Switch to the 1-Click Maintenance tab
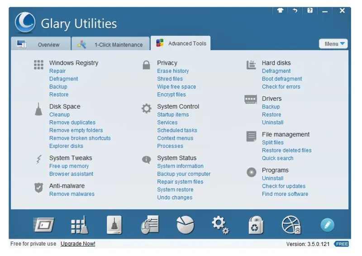Image resolution: width=362 pixels, height=256 pixels. [110, 44]
